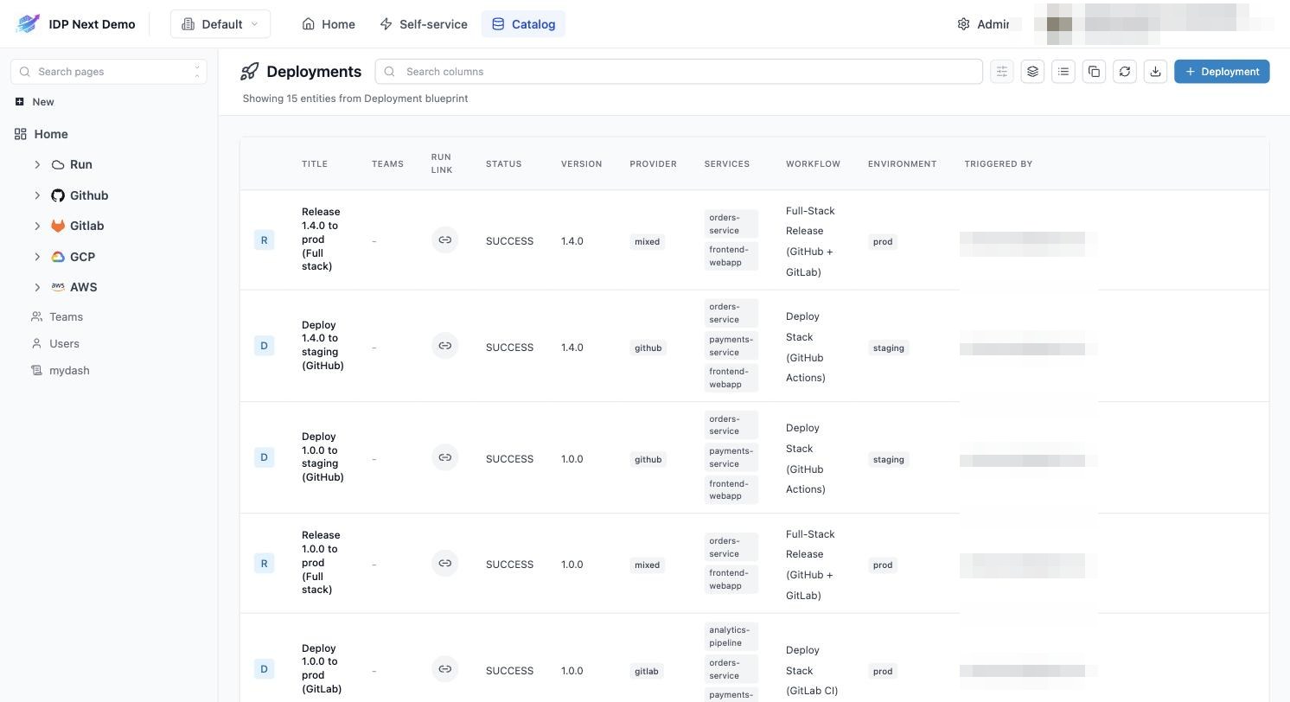Sort by the ENVIRONMENT column header

(902, 164)
